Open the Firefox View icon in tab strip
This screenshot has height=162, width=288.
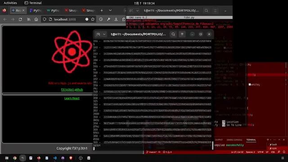4,11
